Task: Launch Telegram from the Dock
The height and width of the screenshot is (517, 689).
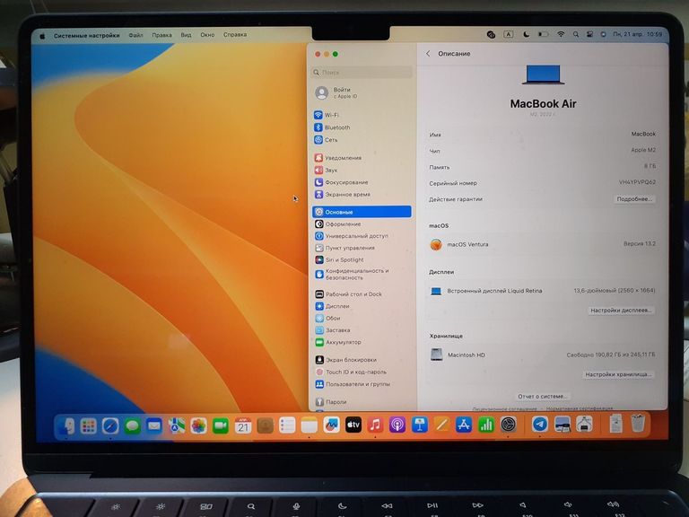Action: (540, 425)
